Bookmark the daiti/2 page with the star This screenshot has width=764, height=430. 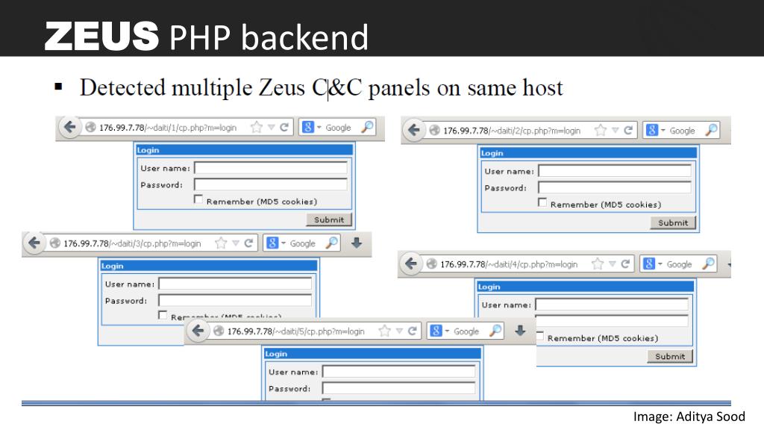pos(601,130)
